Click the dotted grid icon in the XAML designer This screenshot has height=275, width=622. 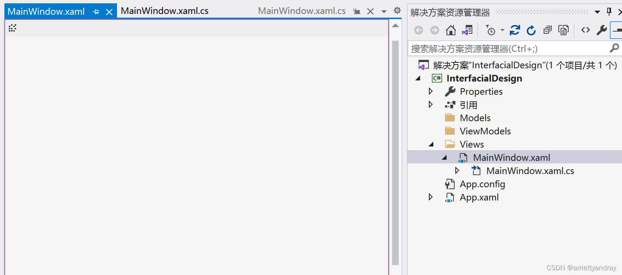coord(13,28)
